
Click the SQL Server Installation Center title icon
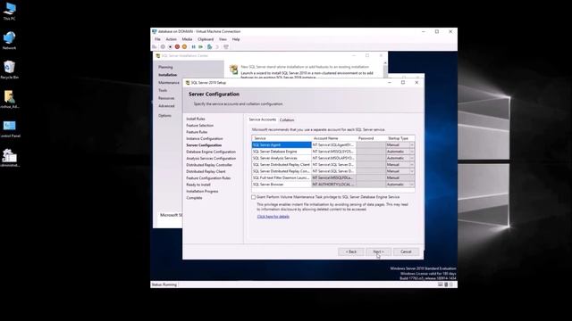coord(158,55)
